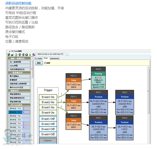The image size is (157, 149).
Task: Toggle the 細節 details checkbox
Action: (x=45, y=63)
